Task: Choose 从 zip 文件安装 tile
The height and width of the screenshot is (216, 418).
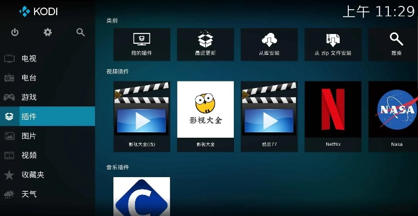Action: coord(333,44)
